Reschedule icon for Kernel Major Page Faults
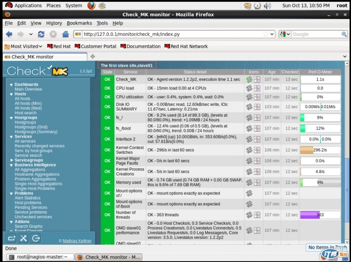Viewport: 351px width, 262px height. tap(249, 160)
